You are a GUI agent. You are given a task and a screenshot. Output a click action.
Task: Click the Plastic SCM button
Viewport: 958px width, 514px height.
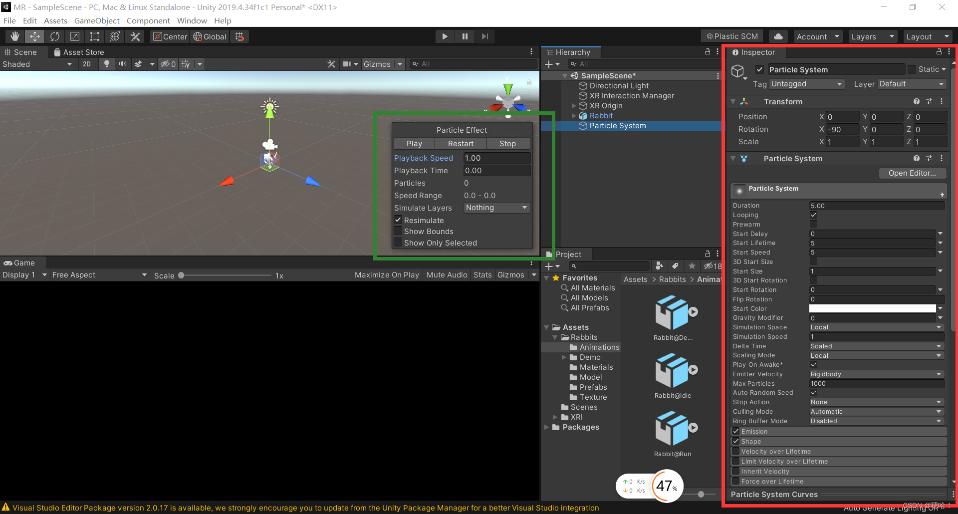pyautogui.click(x=732, y=36)
